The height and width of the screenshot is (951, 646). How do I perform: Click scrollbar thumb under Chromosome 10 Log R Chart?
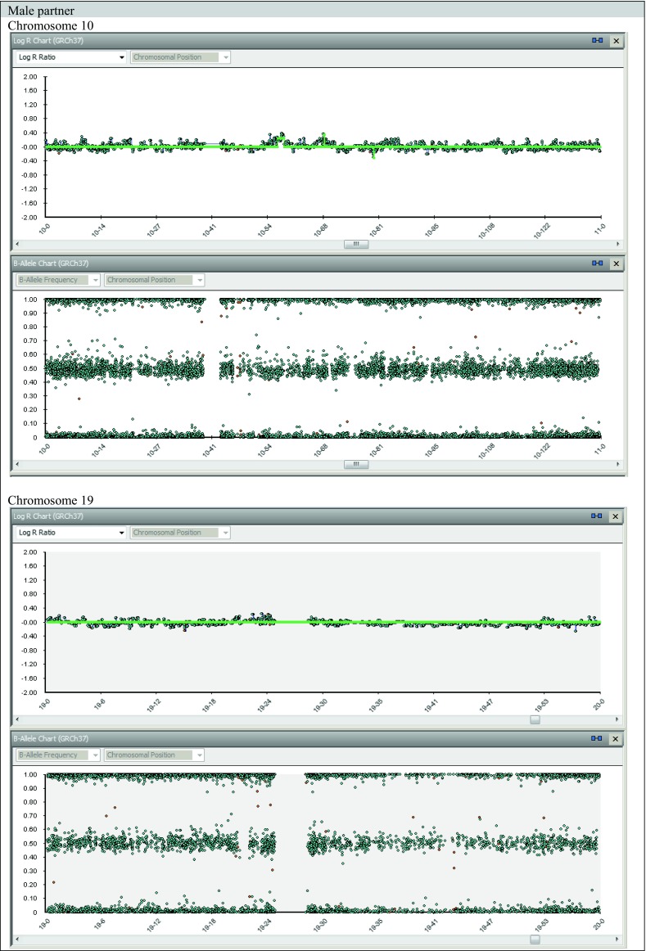tap(356, 244)
